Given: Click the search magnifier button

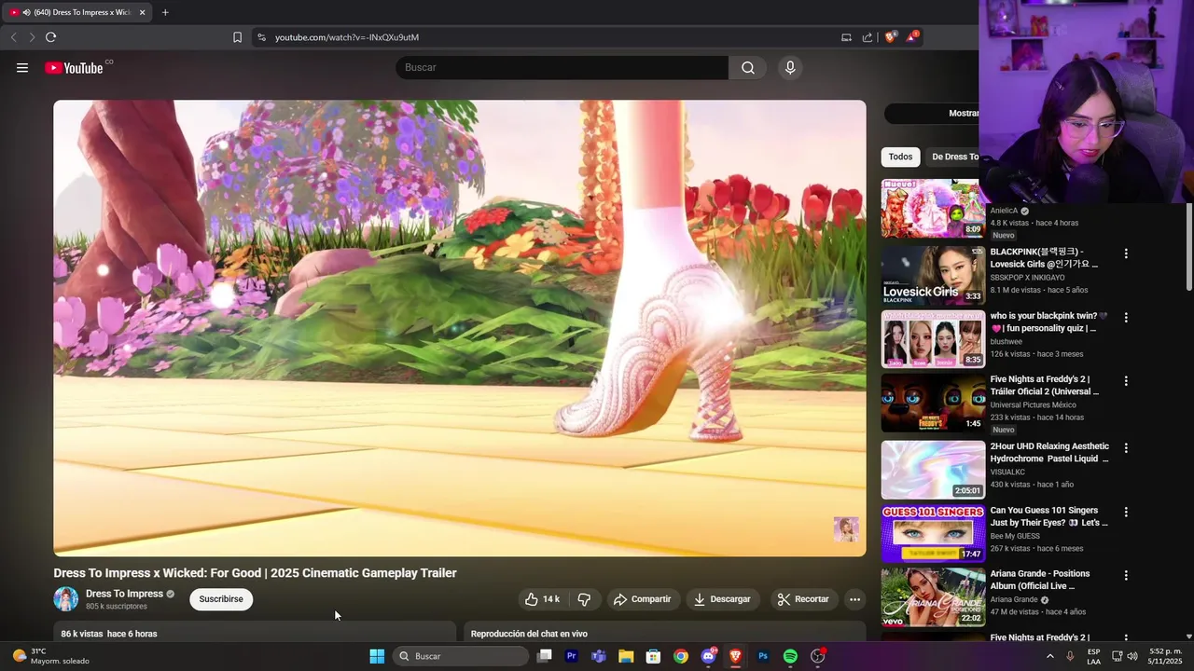Looking at the screenshot, I should [x=748, y=67].
